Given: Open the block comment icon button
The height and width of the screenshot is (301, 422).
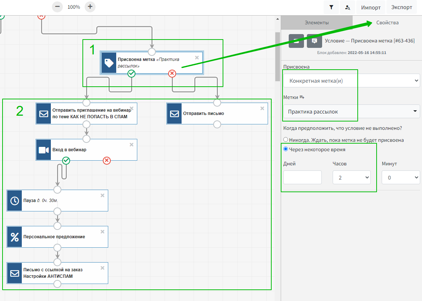Looking at the screenshot, I should pyautogui.click(x=314, y=41).
